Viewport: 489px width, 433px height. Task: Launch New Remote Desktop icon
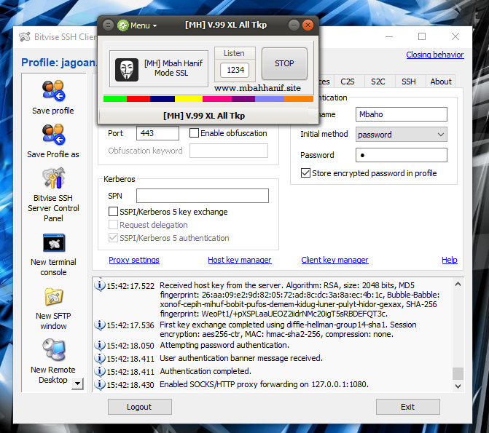click(54, 349)
